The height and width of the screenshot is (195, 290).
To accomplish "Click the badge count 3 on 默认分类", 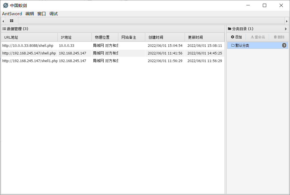I will tap(284, 45).
